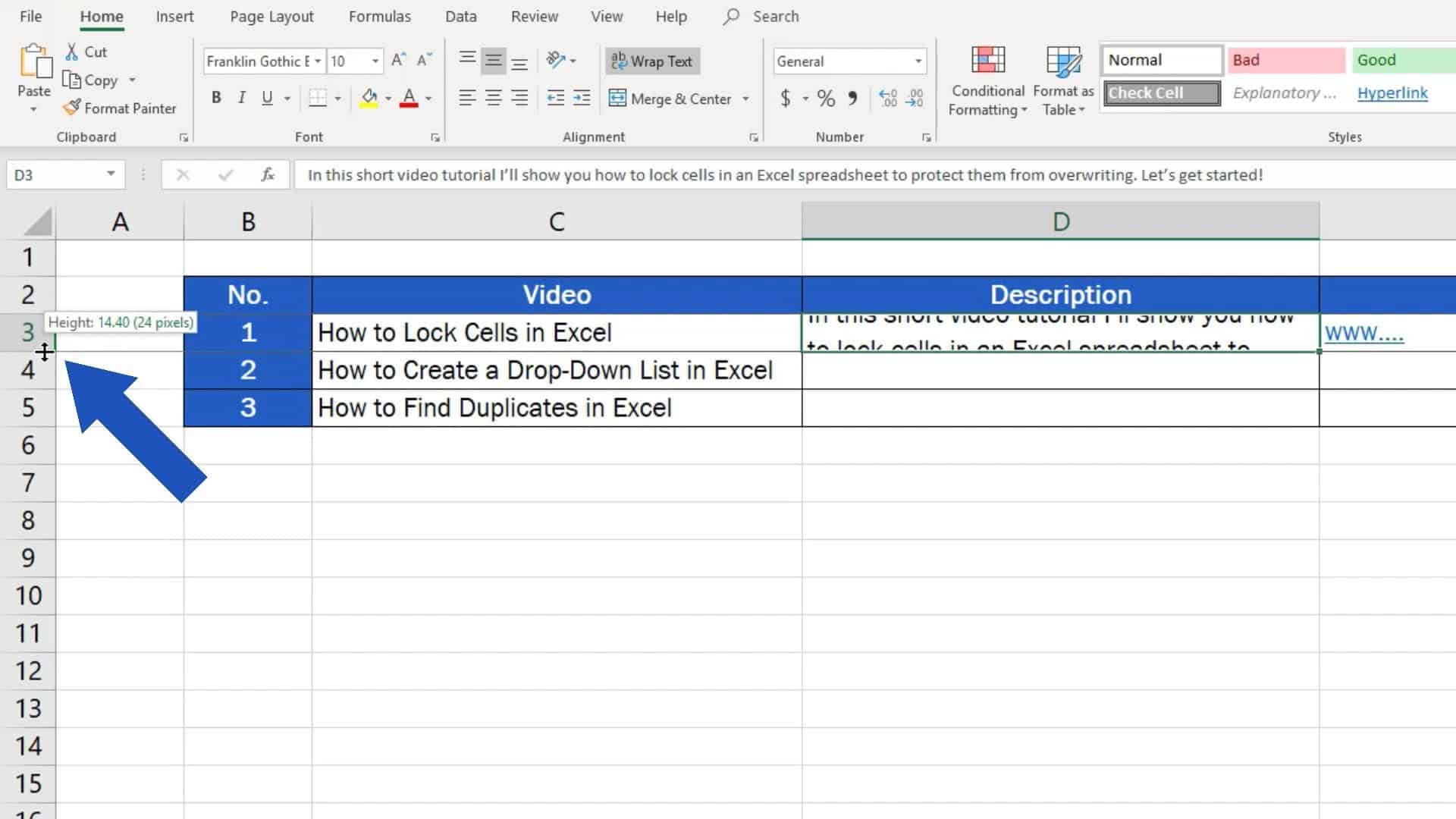Switch to the Formulas ribbon tab
The height and width of the screenshot is (819, 1456).
(x=379, y=16)
